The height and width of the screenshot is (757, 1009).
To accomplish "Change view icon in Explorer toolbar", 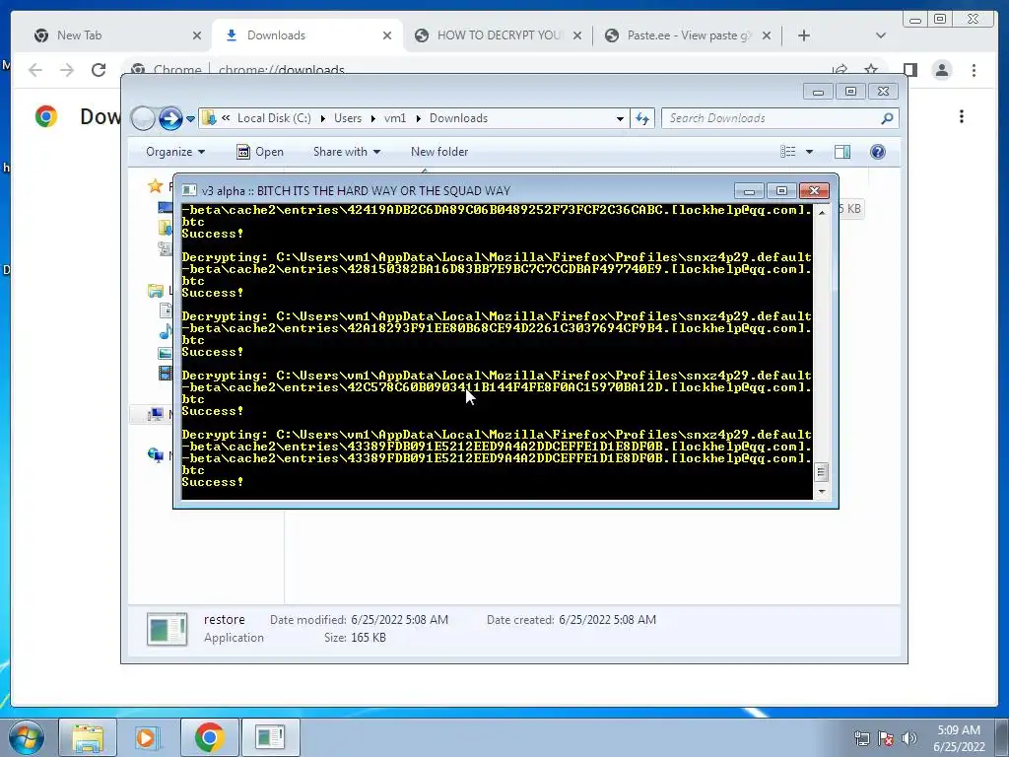I will [787, 152].
